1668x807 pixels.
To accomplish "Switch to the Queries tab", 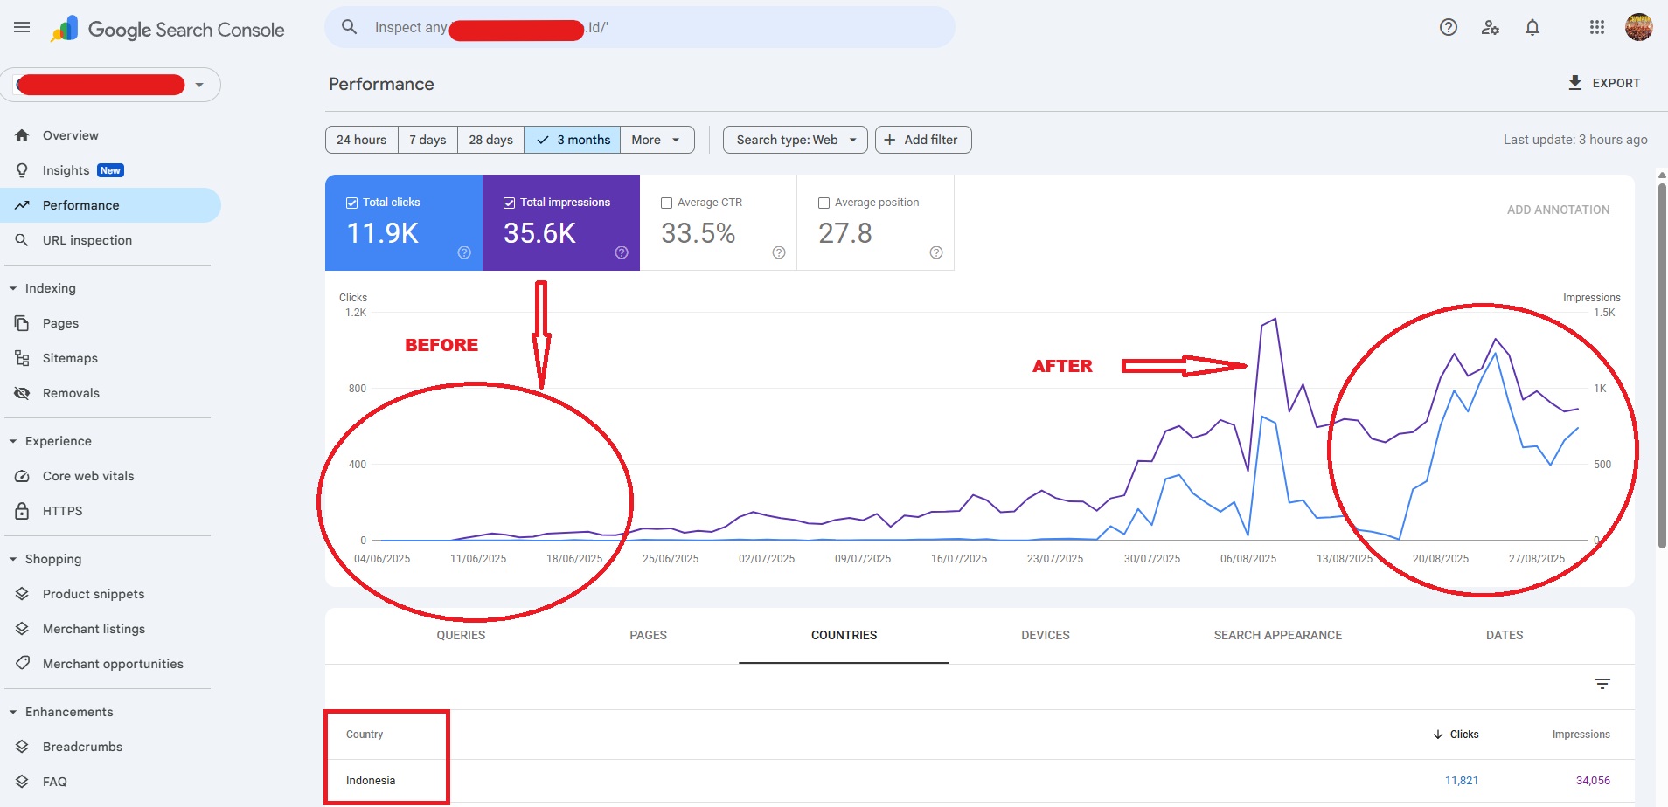I will 461,635.
